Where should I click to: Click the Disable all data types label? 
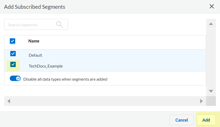[65, 79]
